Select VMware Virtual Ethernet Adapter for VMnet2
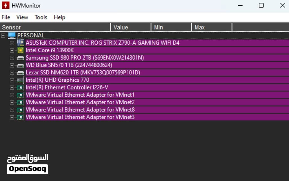 (157, 102)
